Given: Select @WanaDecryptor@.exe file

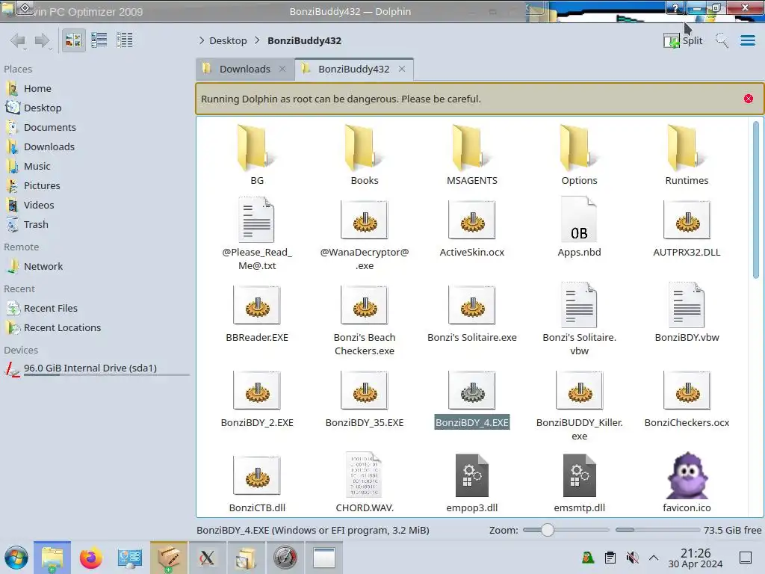Looking at the screenshot, I should [365, 233].
